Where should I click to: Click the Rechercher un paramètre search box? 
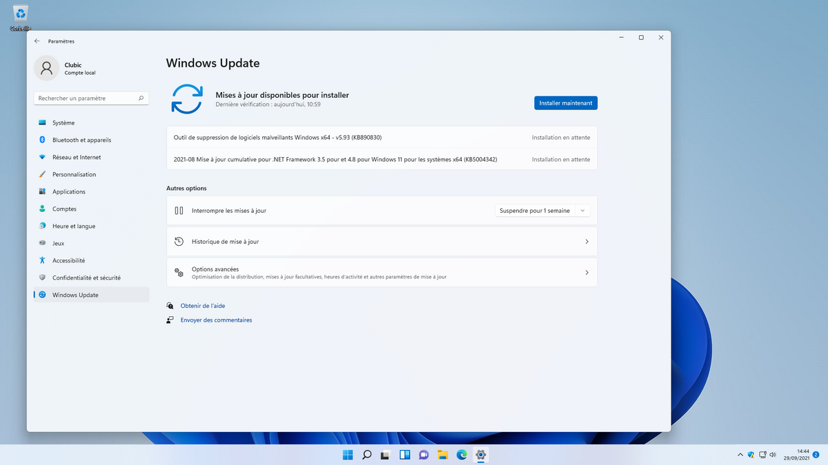coord(91,98)
